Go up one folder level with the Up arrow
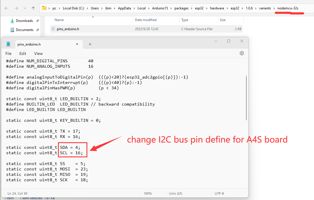314x200 pixels. 33,8
